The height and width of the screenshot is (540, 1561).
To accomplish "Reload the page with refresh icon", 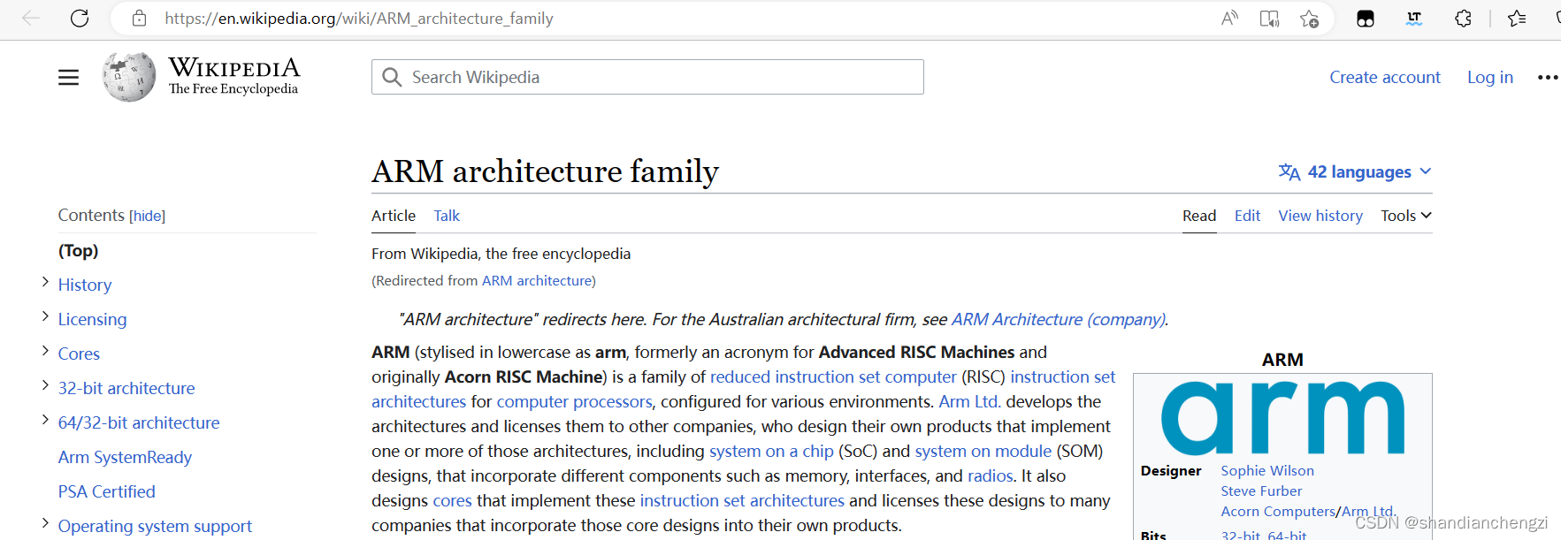I will pos(80,18).
